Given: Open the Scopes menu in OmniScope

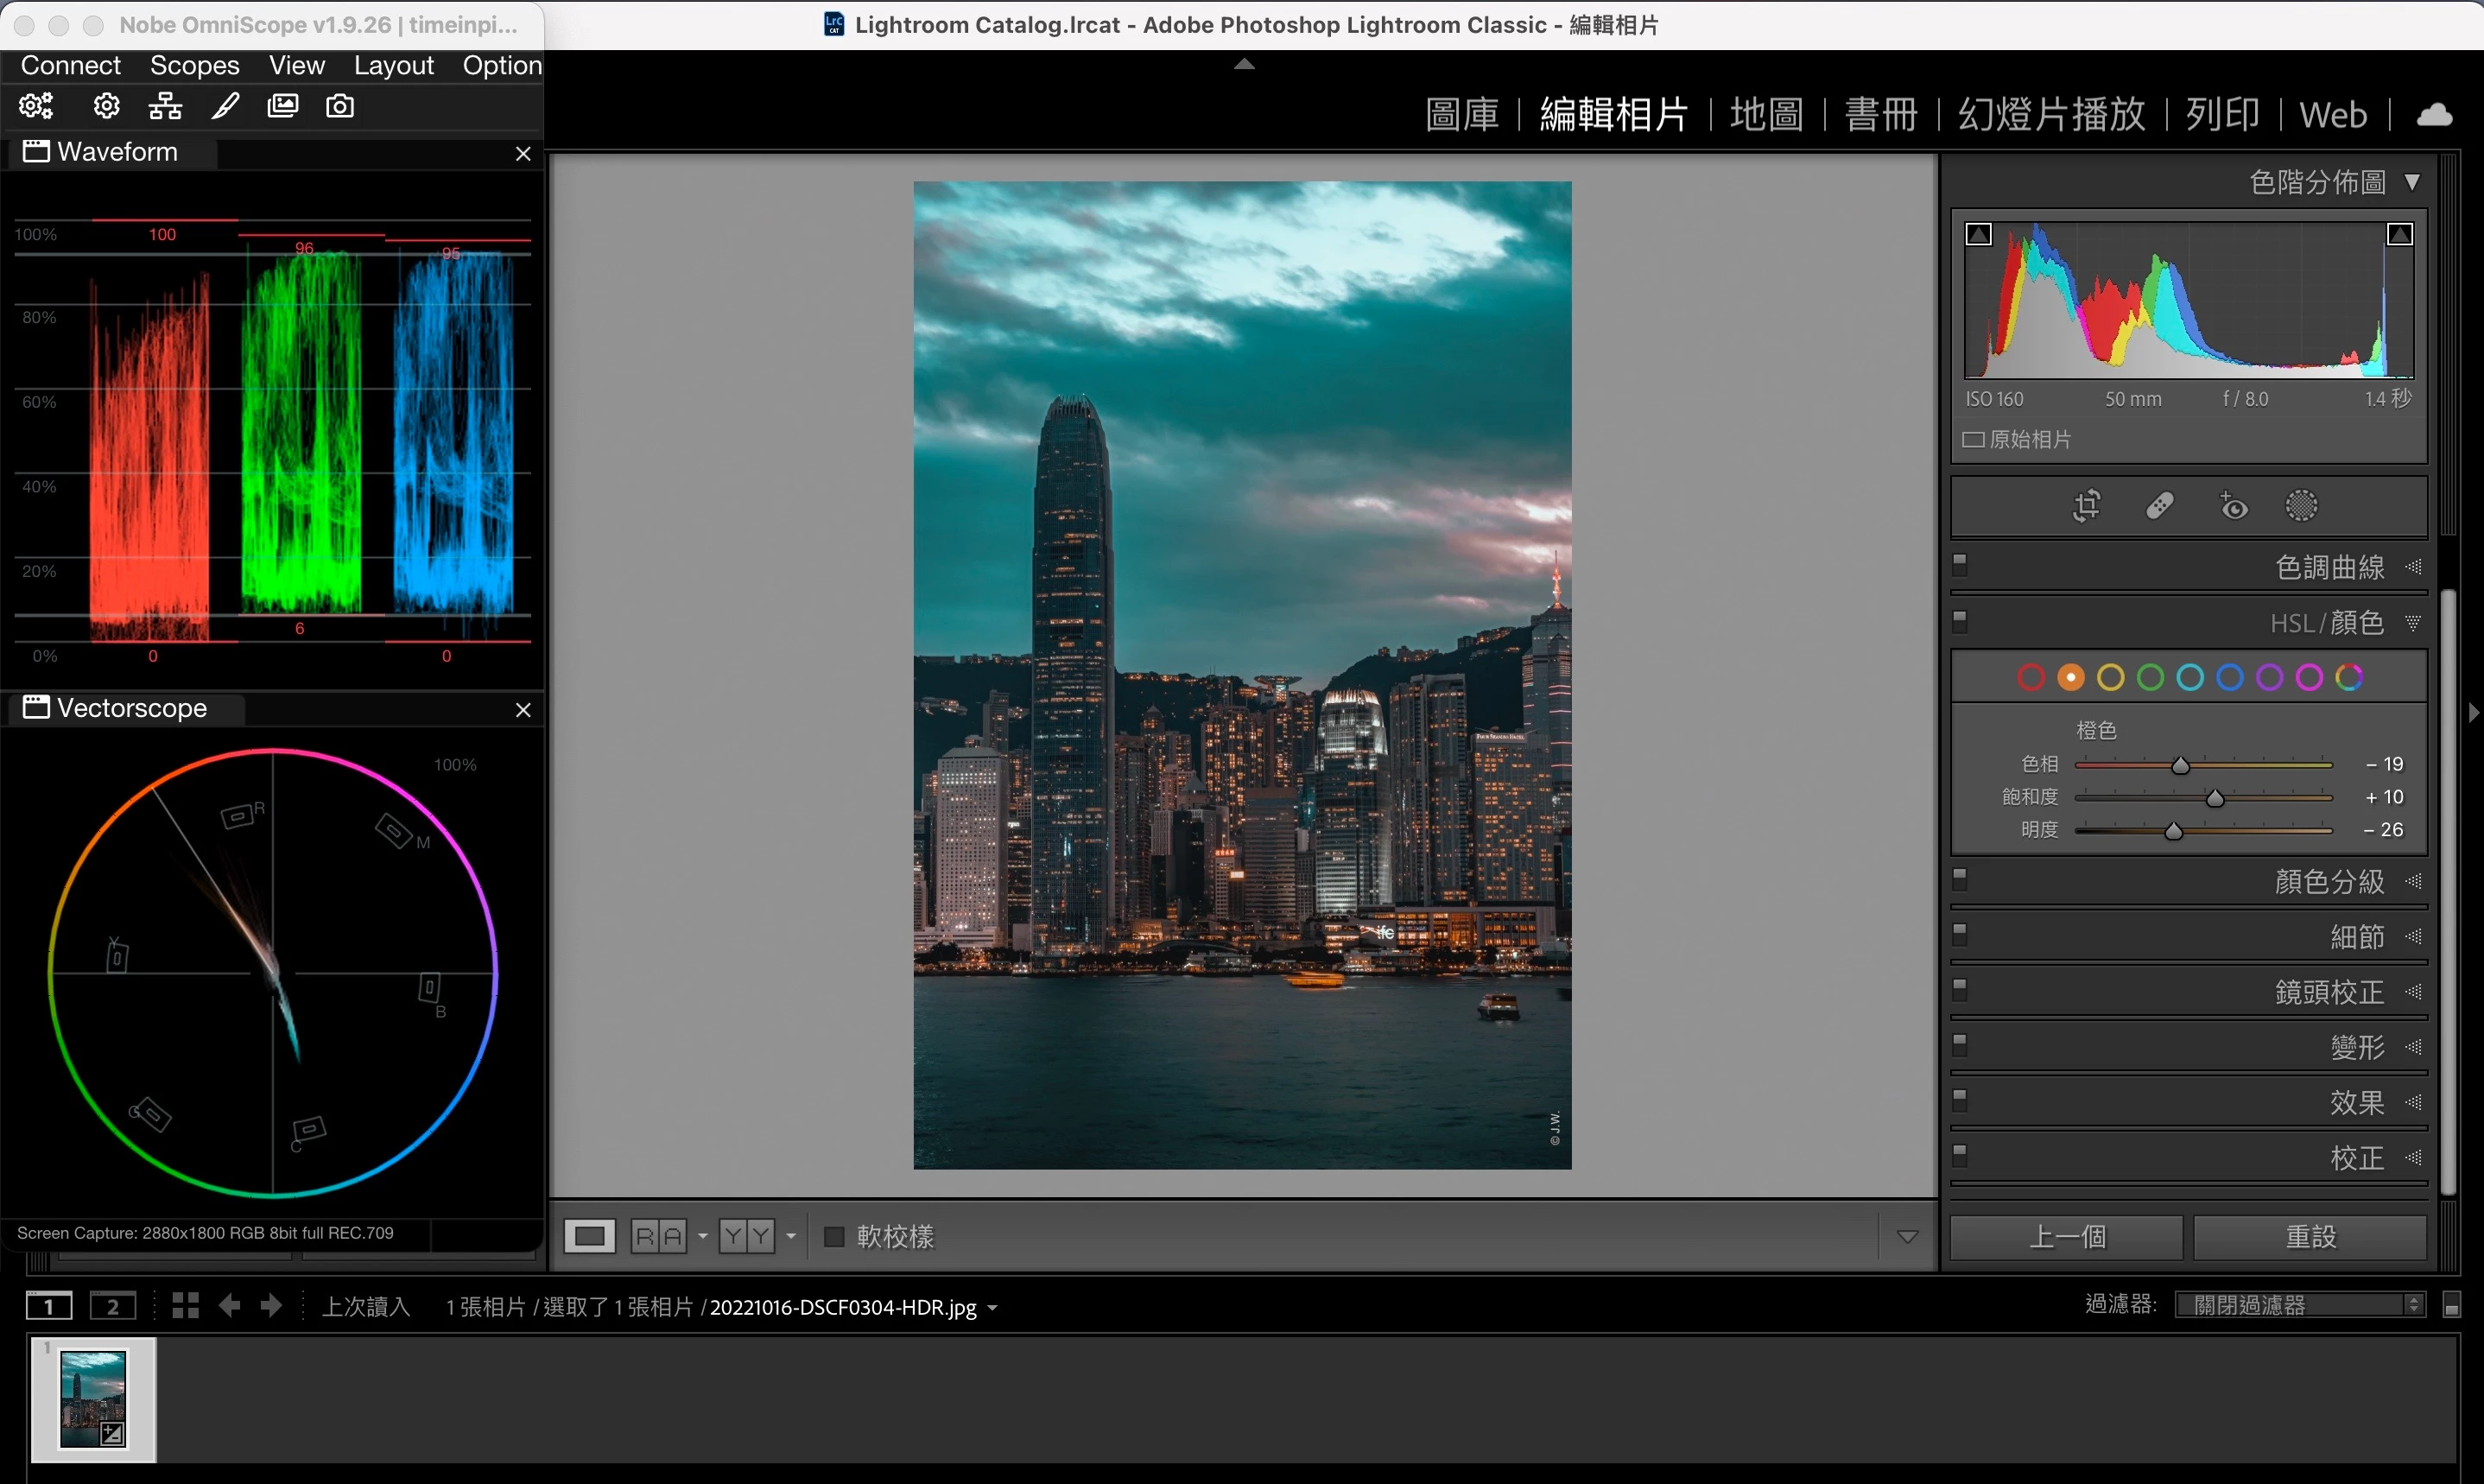Looking at the screenshot, I should coord(194,65).
